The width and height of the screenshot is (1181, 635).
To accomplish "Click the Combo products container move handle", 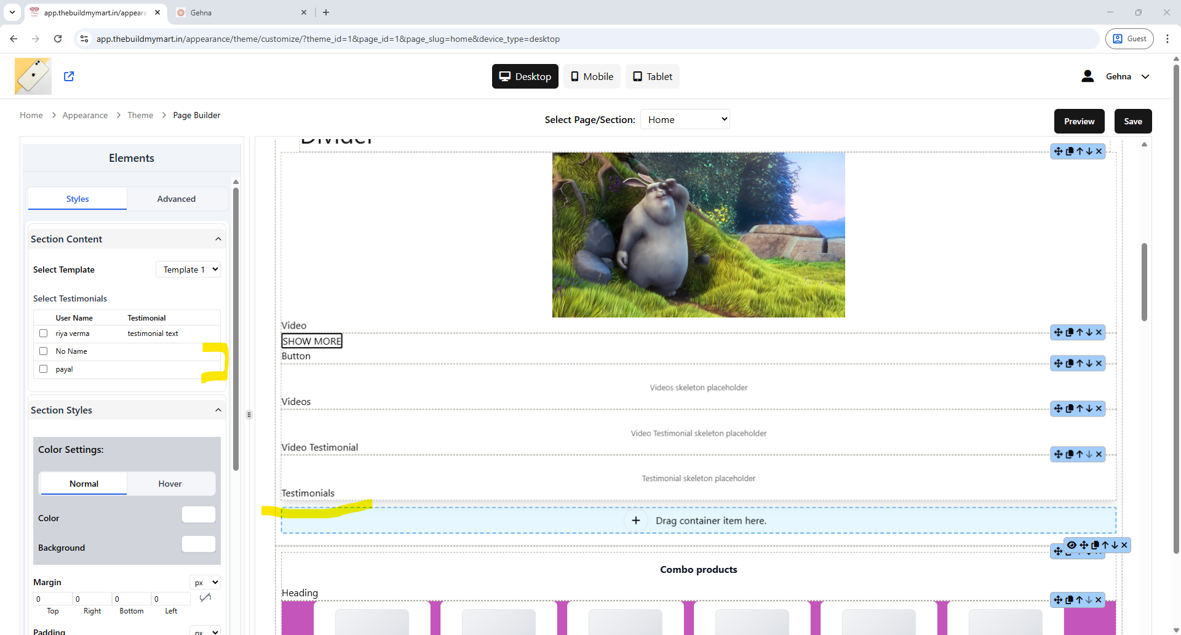I will pos(1084,545).
